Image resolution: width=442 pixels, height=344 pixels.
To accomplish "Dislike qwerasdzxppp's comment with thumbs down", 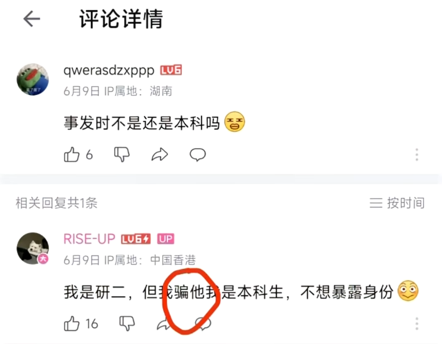I will [x=122, y=155].
